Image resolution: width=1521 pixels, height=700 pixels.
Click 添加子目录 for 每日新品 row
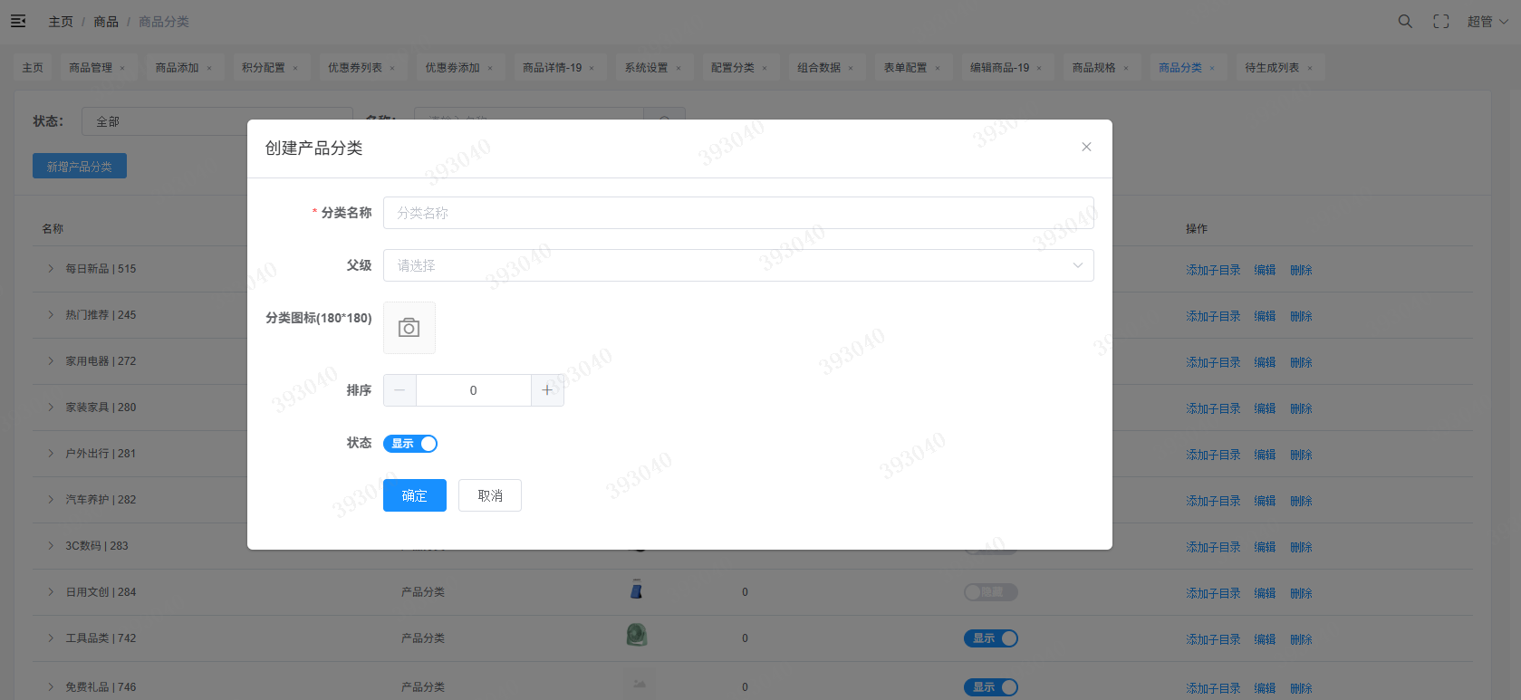[x=1213, y=270]
